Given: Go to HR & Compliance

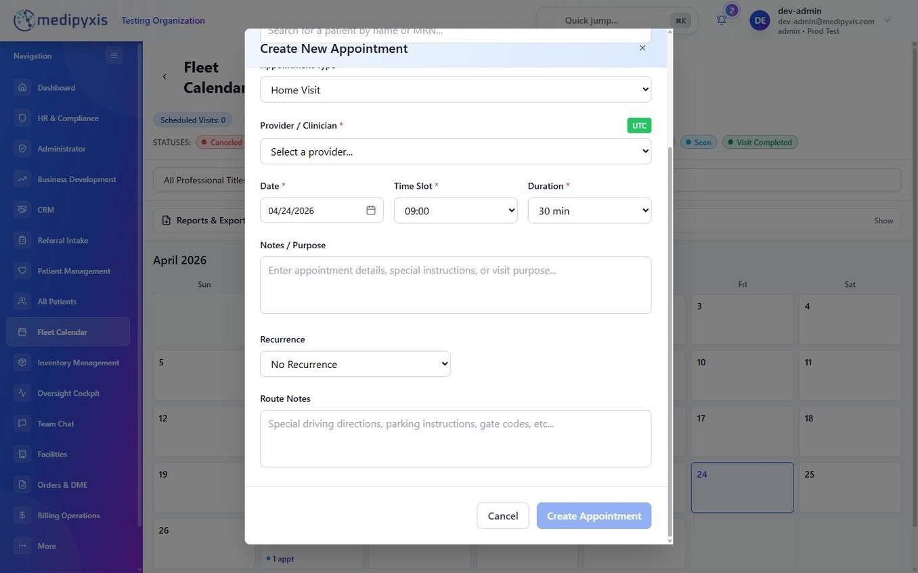Looking at the screenshot, I should point(68,118).
